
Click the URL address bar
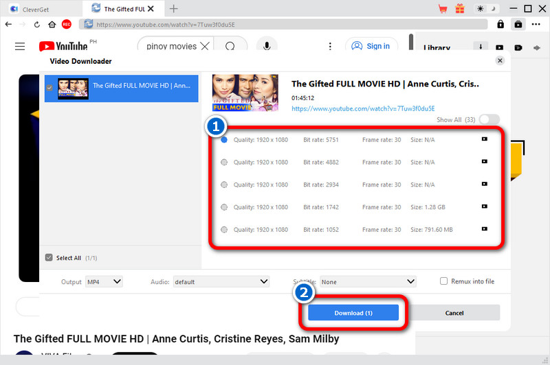pyautogui.click(x=283, y=25)
